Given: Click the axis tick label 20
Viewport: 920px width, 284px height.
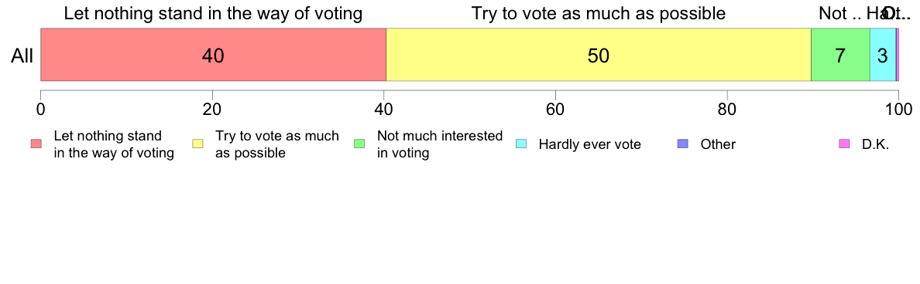Looking at the screenshot, I should [x=212, y=109].
